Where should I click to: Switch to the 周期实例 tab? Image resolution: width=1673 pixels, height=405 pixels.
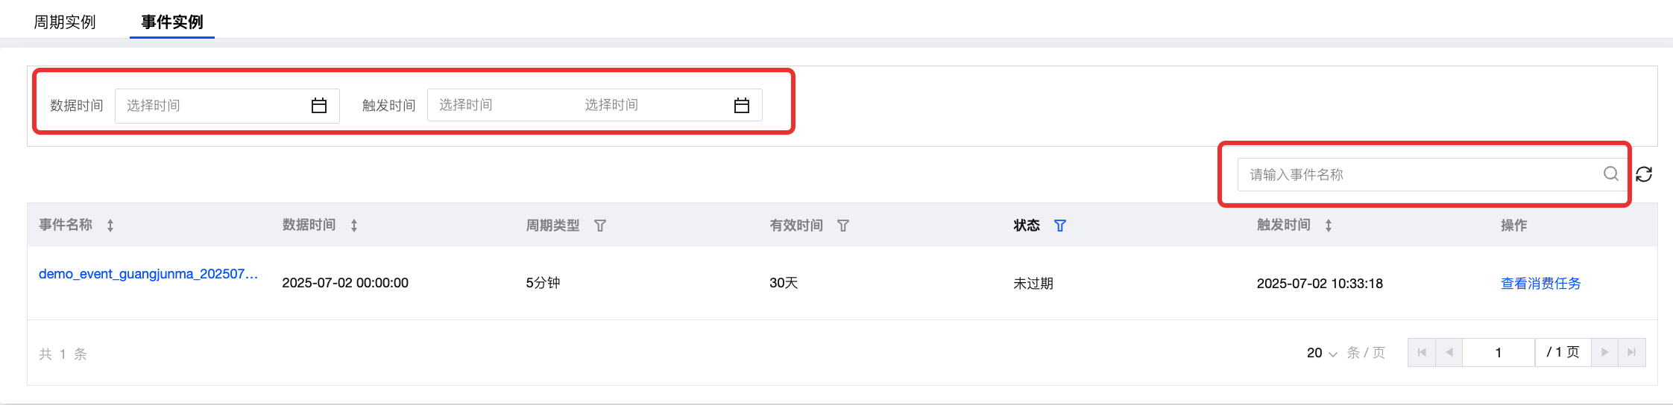65,22
